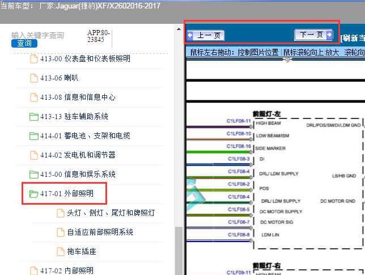Click the DC MOTOR GND label

(x=338, y=201)
